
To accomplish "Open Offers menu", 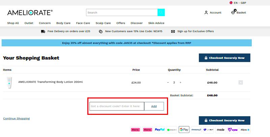I will pos(121,23).
